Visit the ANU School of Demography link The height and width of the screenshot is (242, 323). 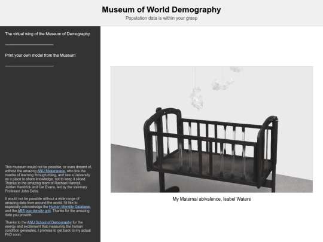coord(50,222)
